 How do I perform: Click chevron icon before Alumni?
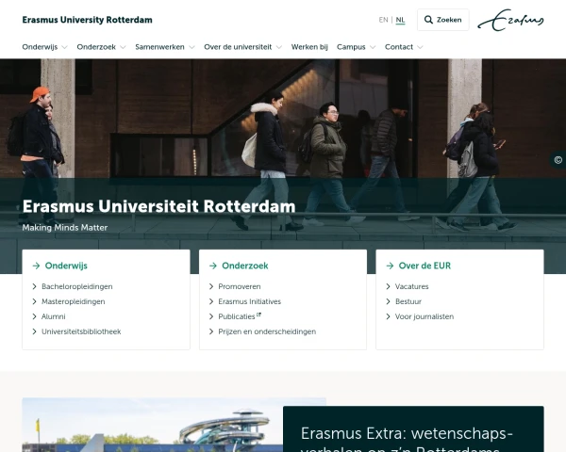point(35,316)
